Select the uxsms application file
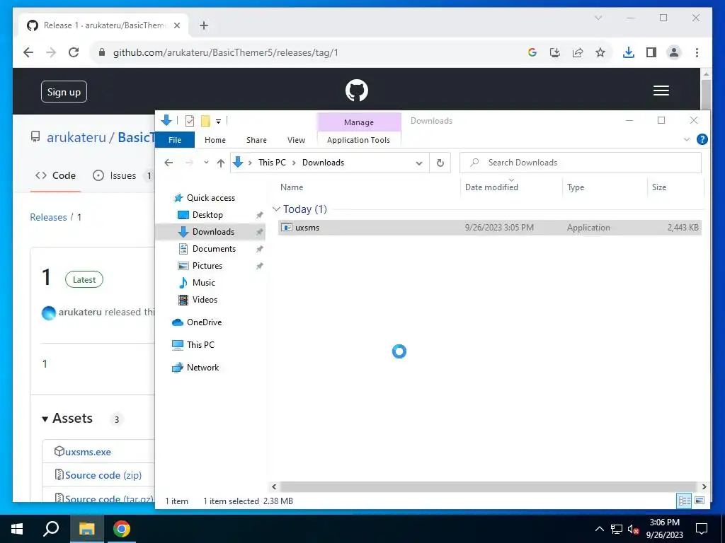This screenshot has height=543, width=725. tap(490, 228)
